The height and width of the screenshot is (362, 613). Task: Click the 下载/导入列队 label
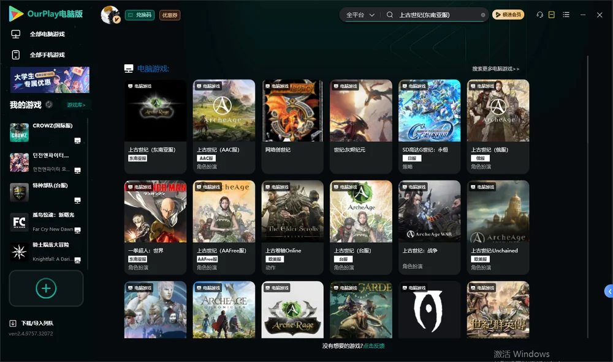[x=37, y=323]
